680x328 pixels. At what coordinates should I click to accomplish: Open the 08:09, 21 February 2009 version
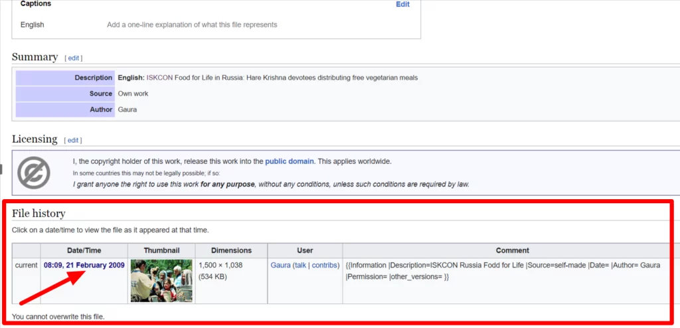(84, 266)
